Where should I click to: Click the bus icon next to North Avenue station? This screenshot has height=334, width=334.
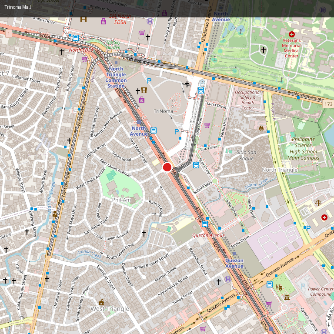tap(154, 130)
